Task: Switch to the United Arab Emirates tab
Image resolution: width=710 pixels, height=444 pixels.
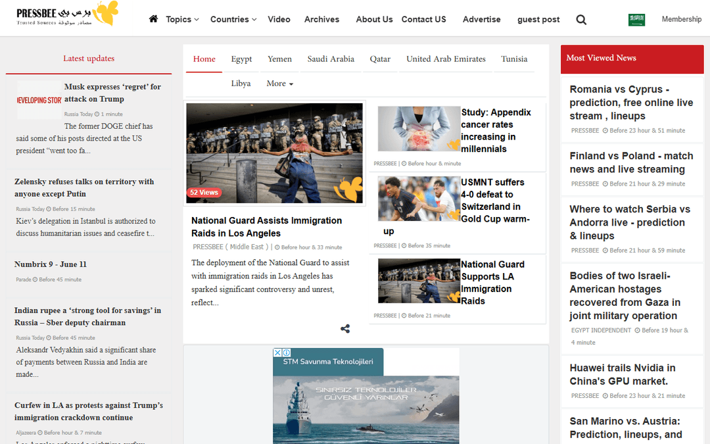Action: 446,59
